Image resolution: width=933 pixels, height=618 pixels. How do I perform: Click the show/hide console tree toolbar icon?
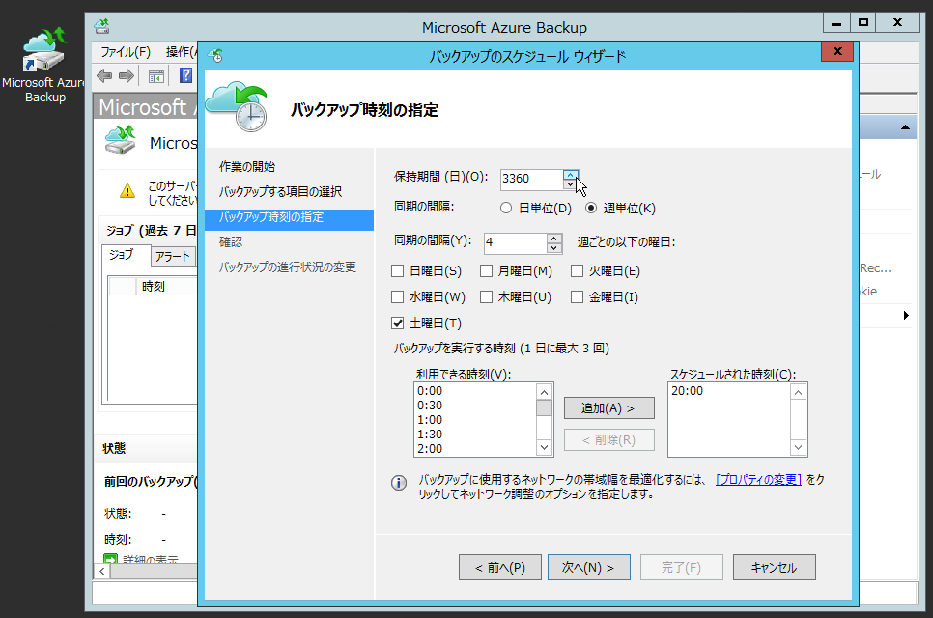(156, 76)
